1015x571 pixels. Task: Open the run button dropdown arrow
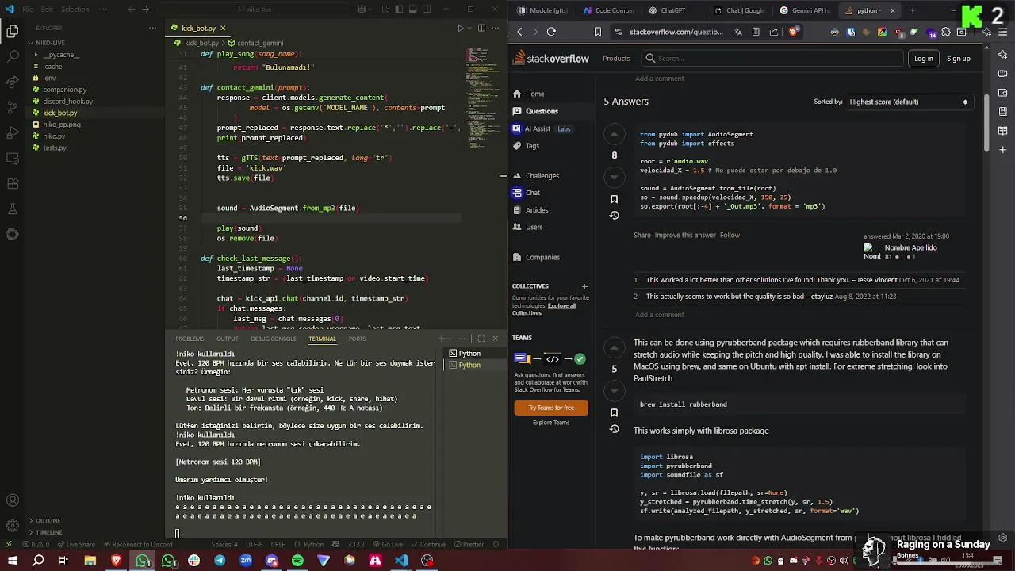[x=469, y=28]
